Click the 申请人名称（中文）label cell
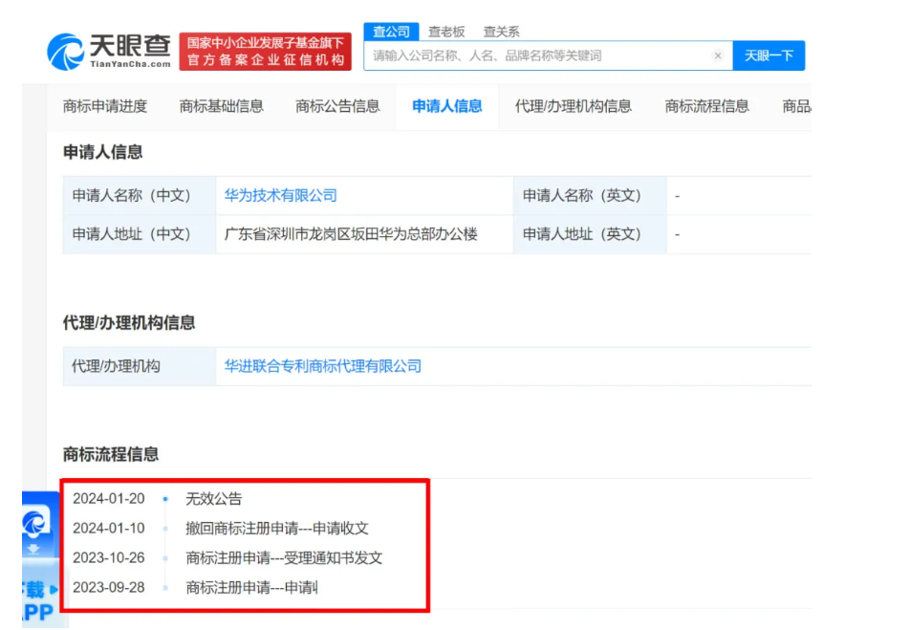Screen dimensions: 910x630 click(140, 196)
